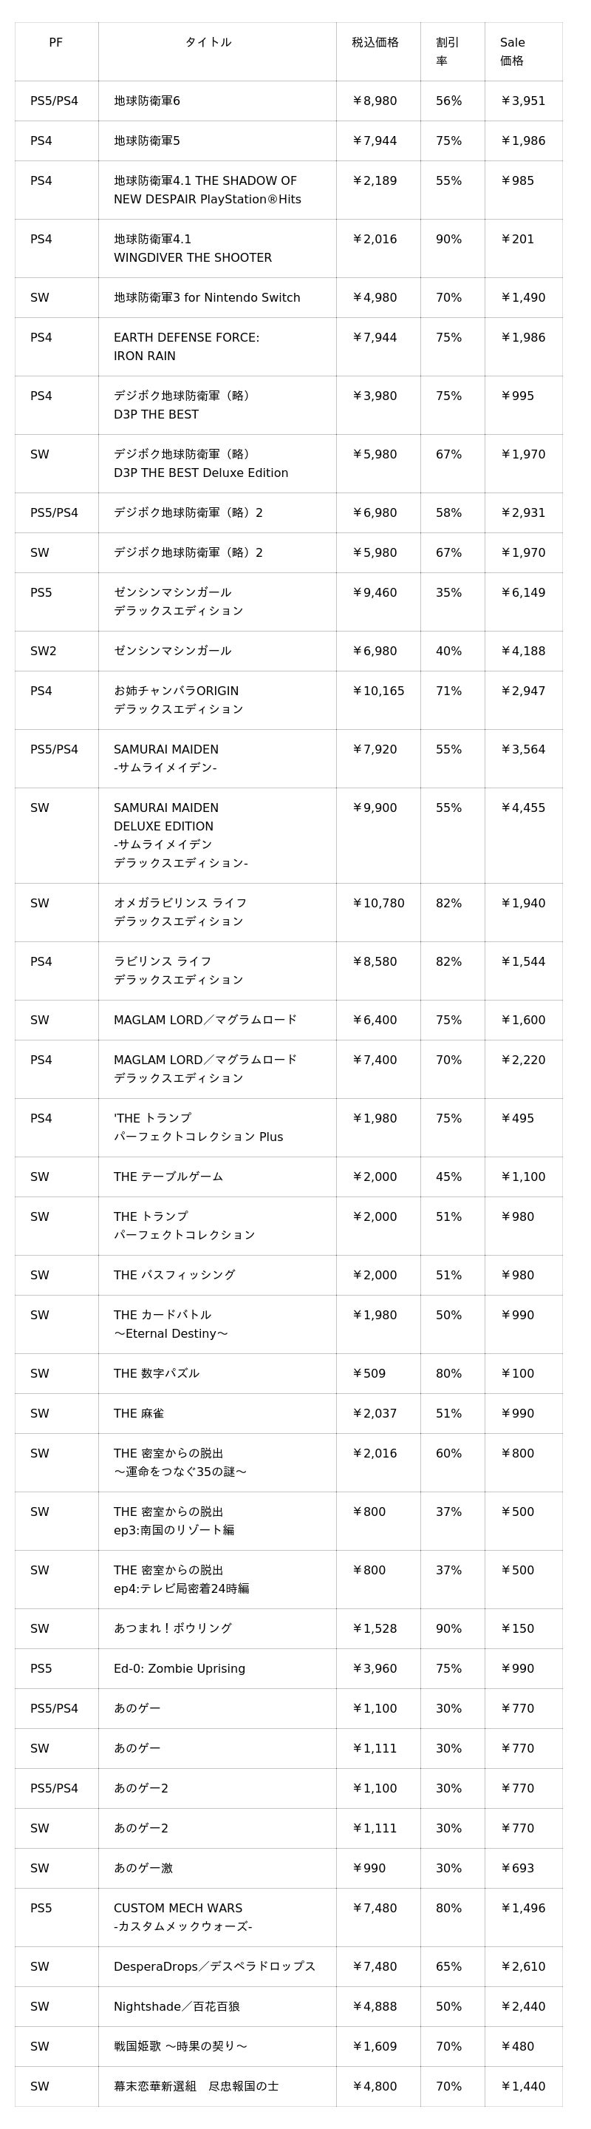591x2129 pixels.
Task: Click the 税込価格 column header
Action: click(375, 42)
